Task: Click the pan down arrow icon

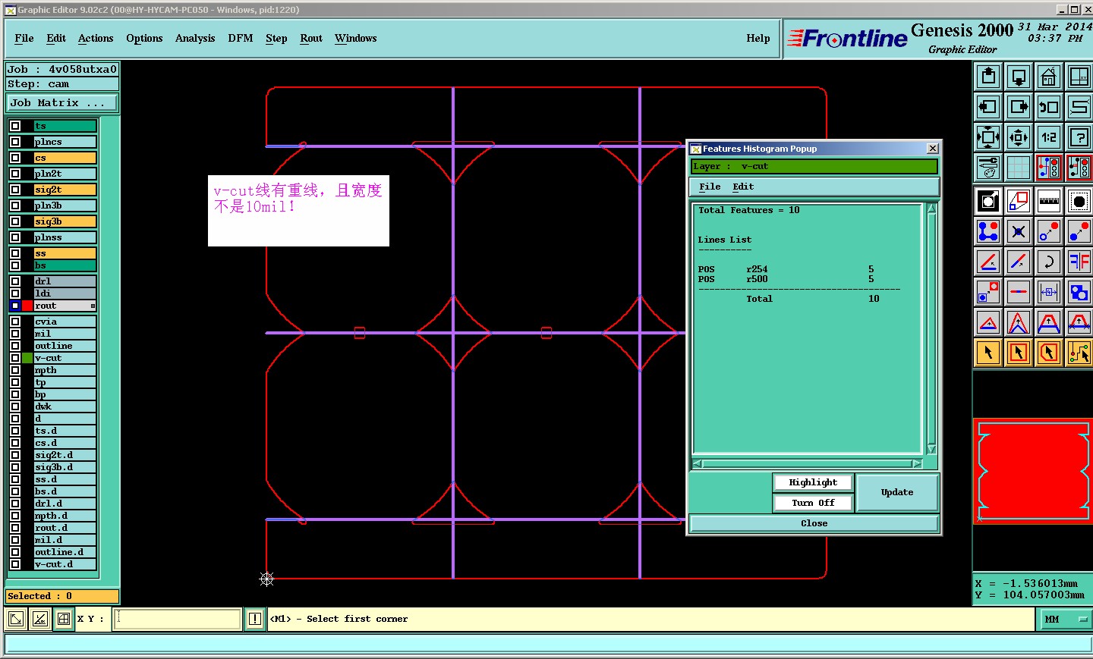Action: click(x=1019, y=77)
